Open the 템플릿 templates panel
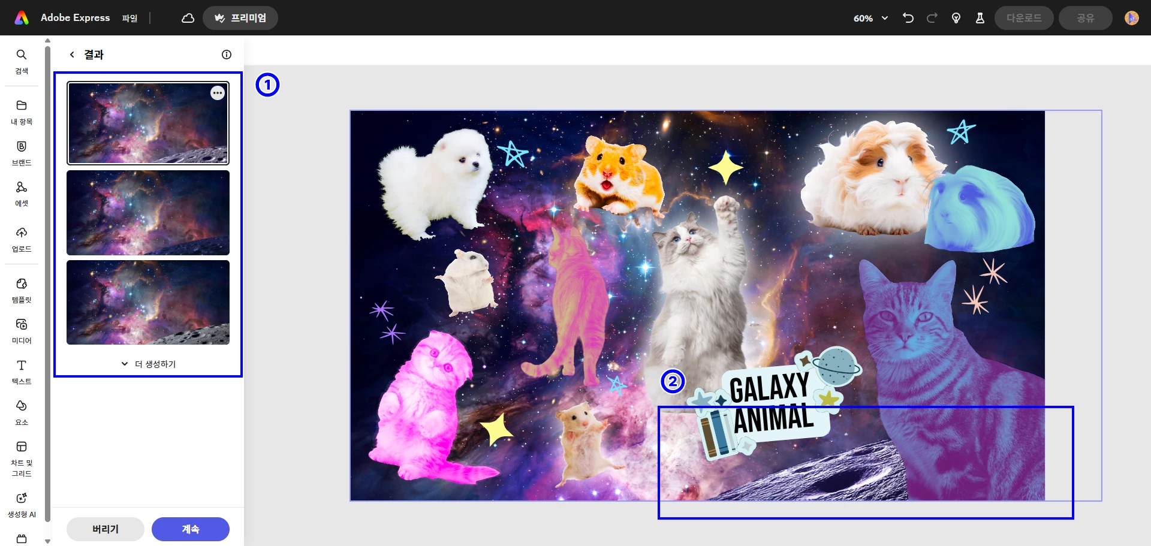The image size is (1151, 546). (22, 290)
